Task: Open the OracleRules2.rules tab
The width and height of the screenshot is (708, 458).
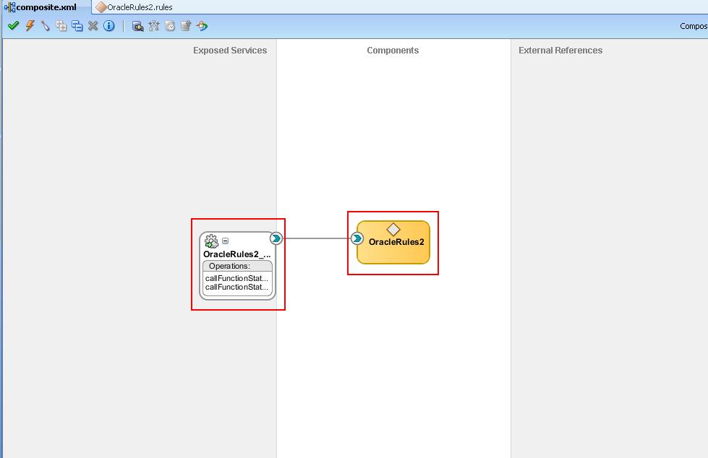Action: click(x=137, y=6)
